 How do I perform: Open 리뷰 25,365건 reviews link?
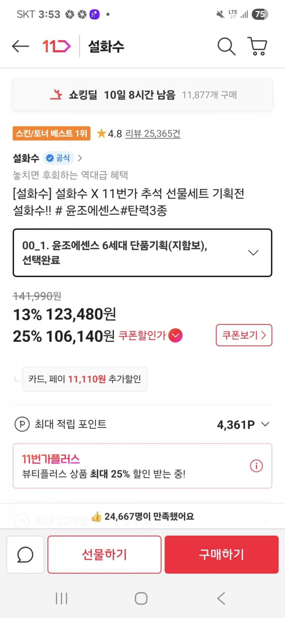[x=153, y=134]
